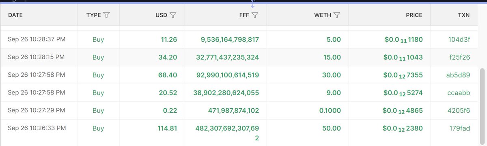Click USD value 34.20
487x146 pixels.
[168, 57]
